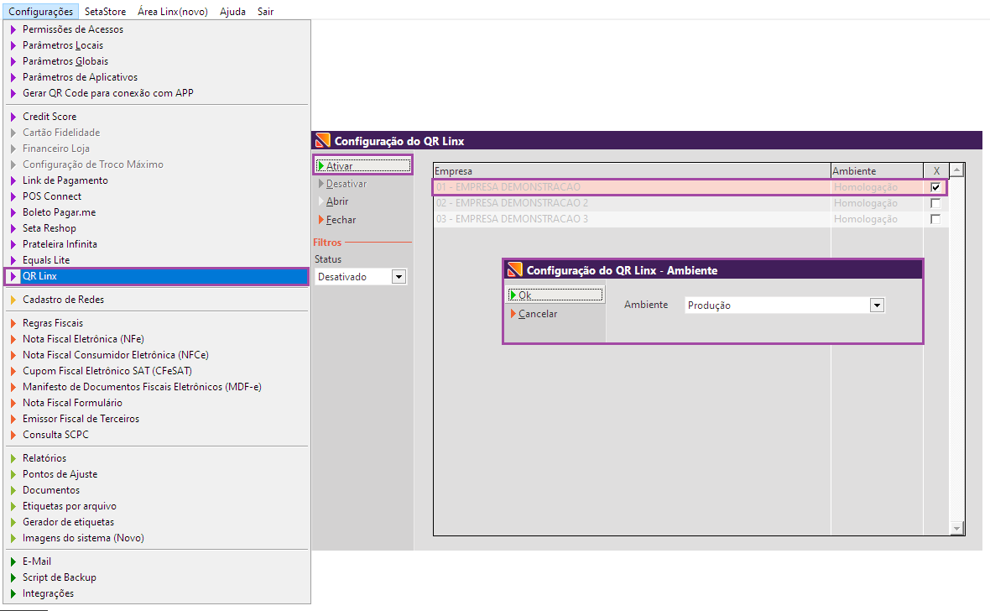Click the Empresa column header
990x611 pixels.
632,171
